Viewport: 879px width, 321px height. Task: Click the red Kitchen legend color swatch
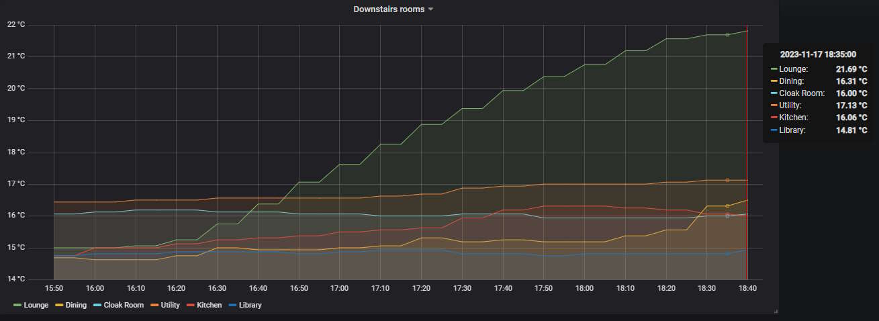pos(190,305)
